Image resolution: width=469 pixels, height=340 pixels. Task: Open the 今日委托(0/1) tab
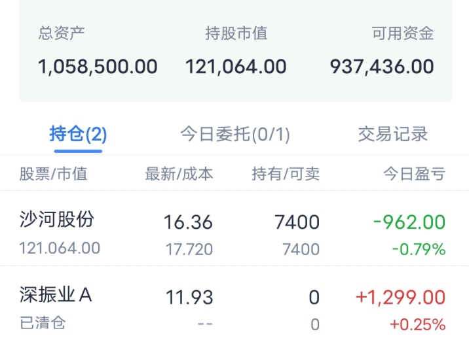click(x=235, y=135)
